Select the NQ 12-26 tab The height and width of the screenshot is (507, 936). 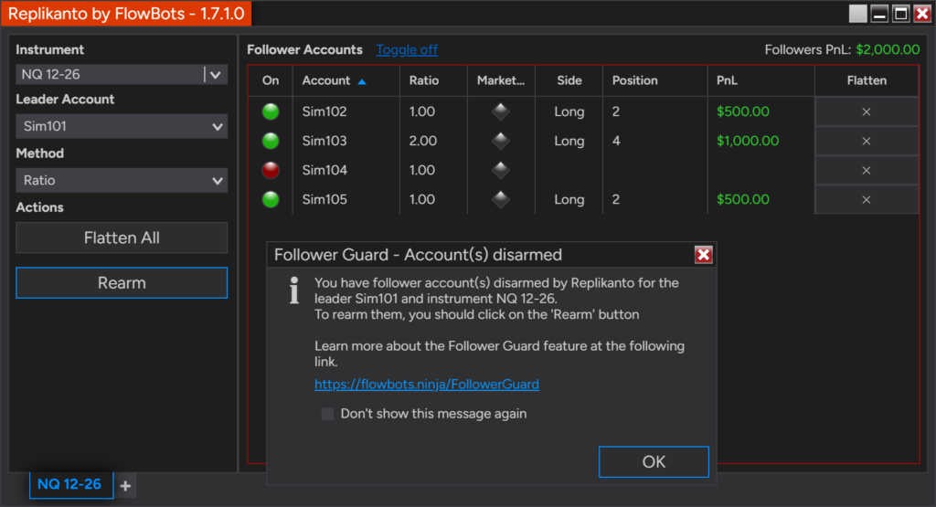click(x=69, y=484)
